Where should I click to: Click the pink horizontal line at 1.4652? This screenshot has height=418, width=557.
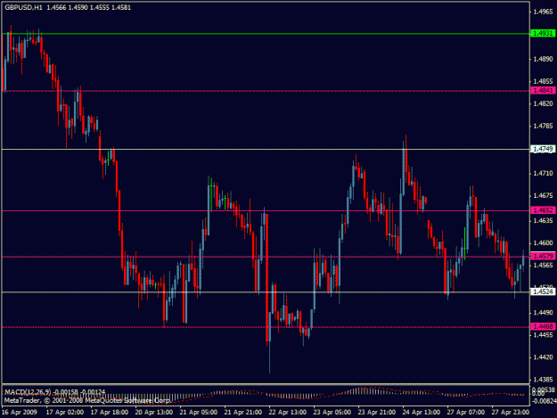tap(266, 210)
